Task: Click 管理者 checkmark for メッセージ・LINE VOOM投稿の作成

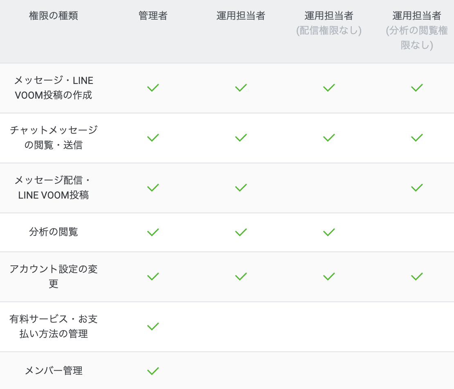Action: click(x=153, y=88)
